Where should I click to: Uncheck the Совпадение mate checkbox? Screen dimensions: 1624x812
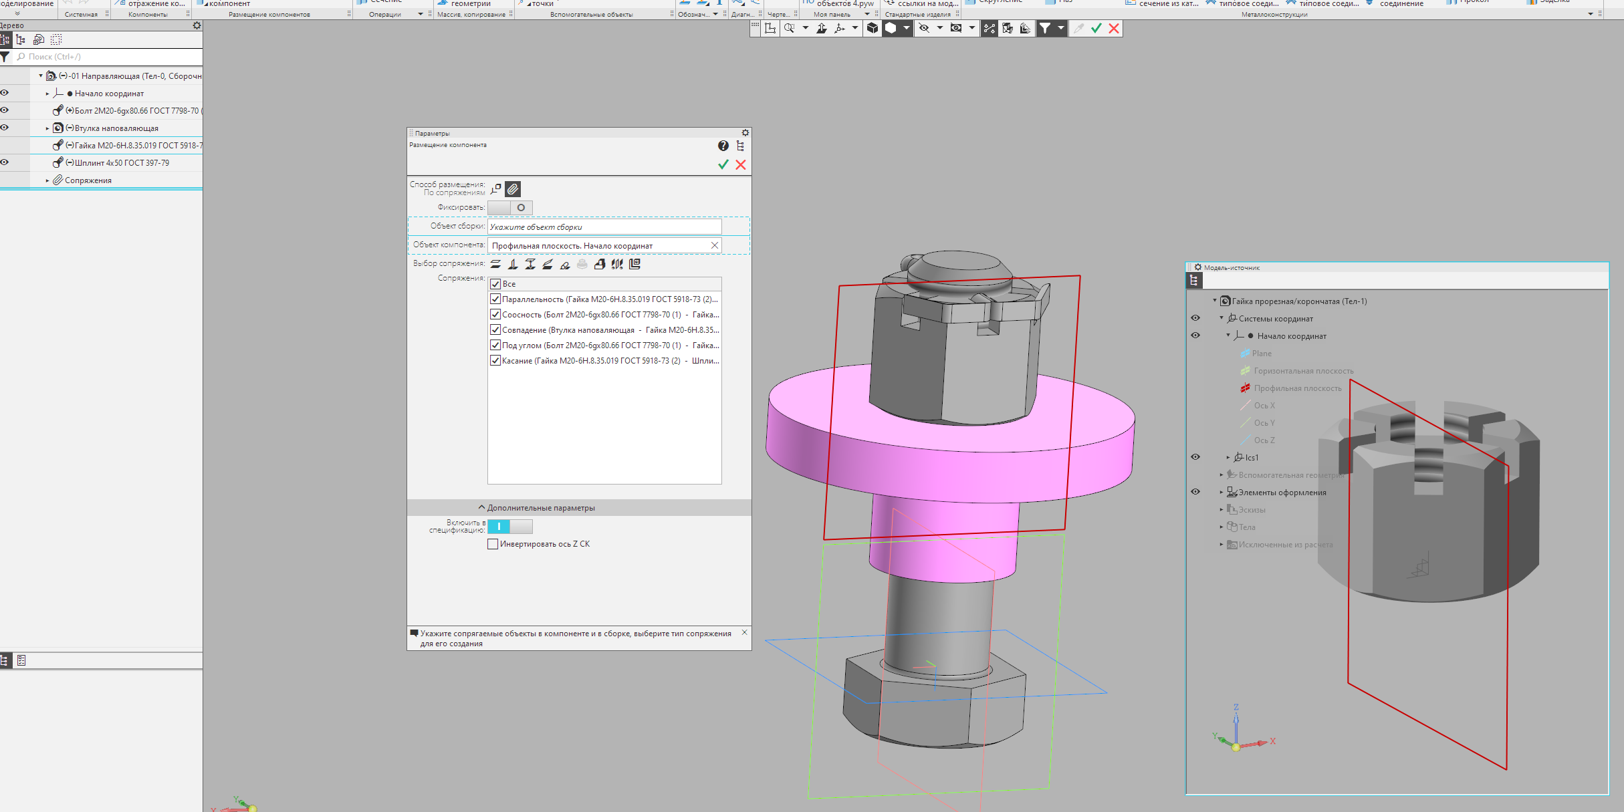(x=495, y=329)
